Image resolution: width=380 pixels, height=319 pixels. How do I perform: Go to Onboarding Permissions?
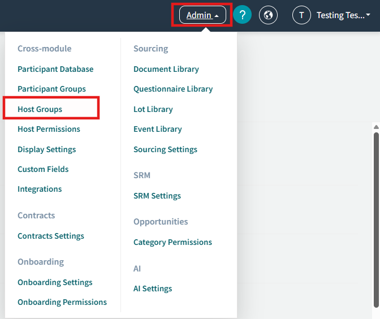pos(62,302)
